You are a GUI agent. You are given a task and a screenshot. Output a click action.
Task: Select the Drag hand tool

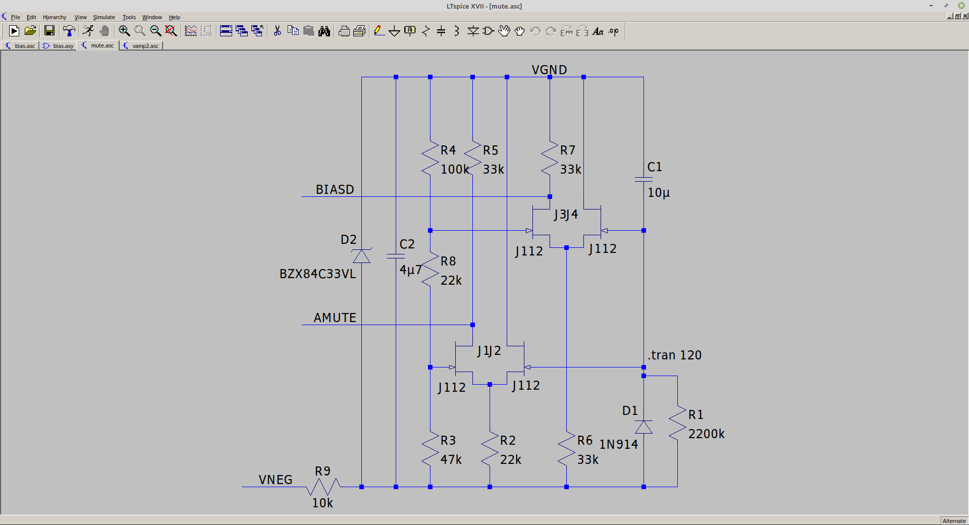[x=520, y=31]
